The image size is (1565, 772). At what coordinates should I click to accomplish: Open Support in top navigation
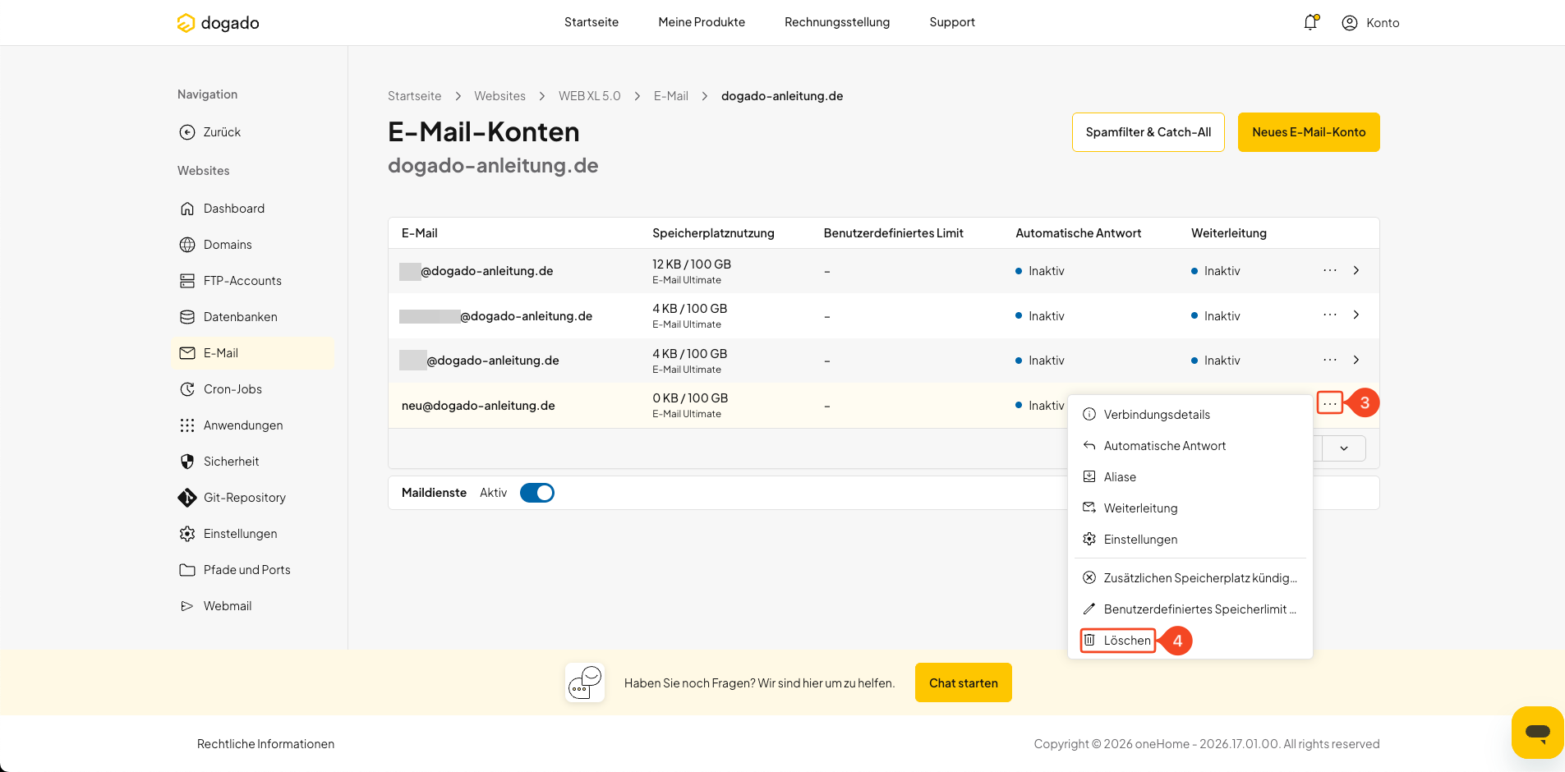952,22
